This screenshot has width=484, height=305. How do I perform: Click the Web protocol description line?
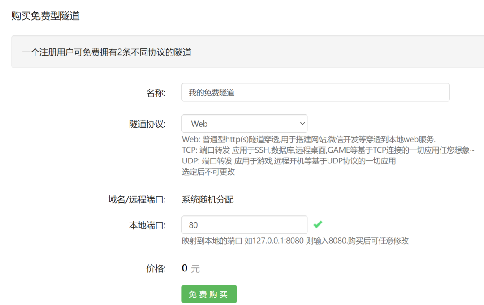click(x=308, y=139)
